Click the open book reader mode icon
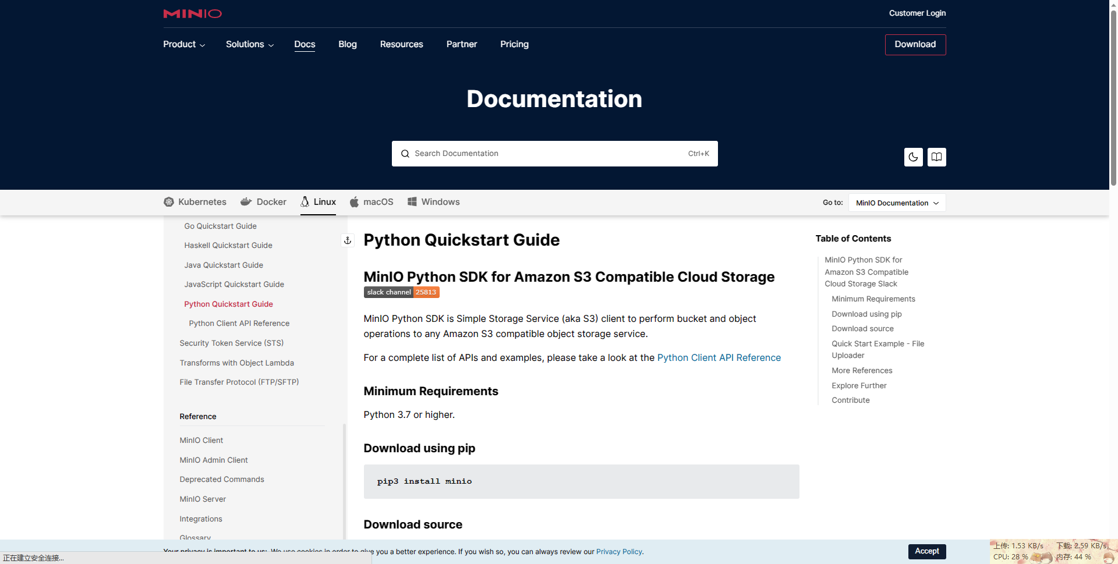 point(936,157)
